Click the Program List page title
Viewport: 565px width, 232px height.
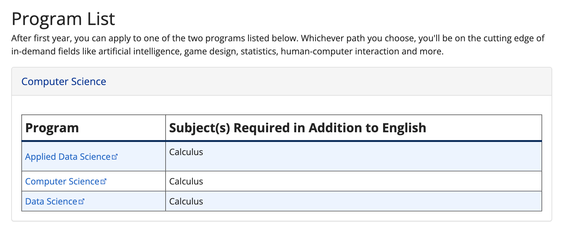click(x=63, y=19)
